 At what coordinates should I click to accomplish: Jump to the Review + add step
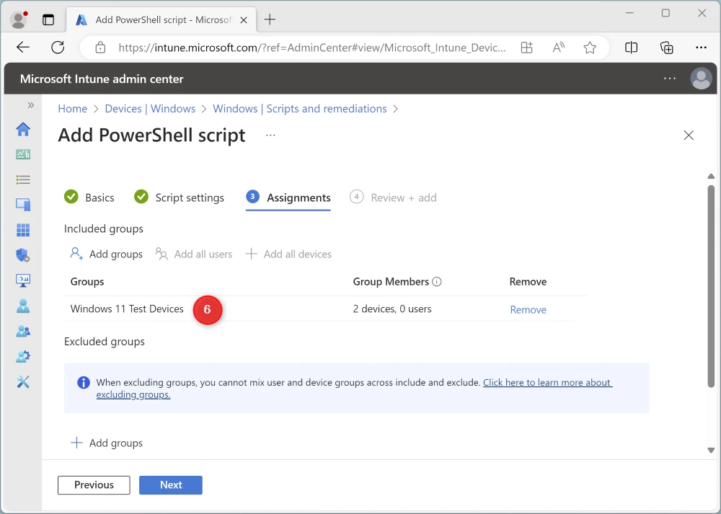pyautogui.click(x=393, y=198)
